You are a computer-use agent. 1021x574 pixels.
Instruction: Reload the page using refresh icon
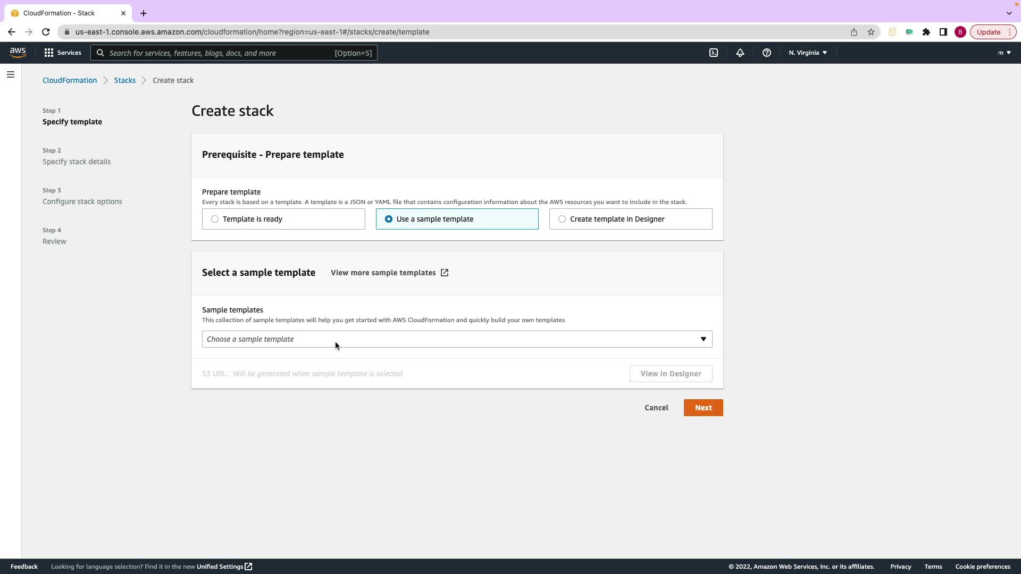point(46,32)
